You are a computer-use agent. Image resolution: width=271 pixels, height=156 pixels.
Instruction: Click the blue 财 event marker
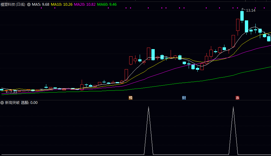(184, 98)
